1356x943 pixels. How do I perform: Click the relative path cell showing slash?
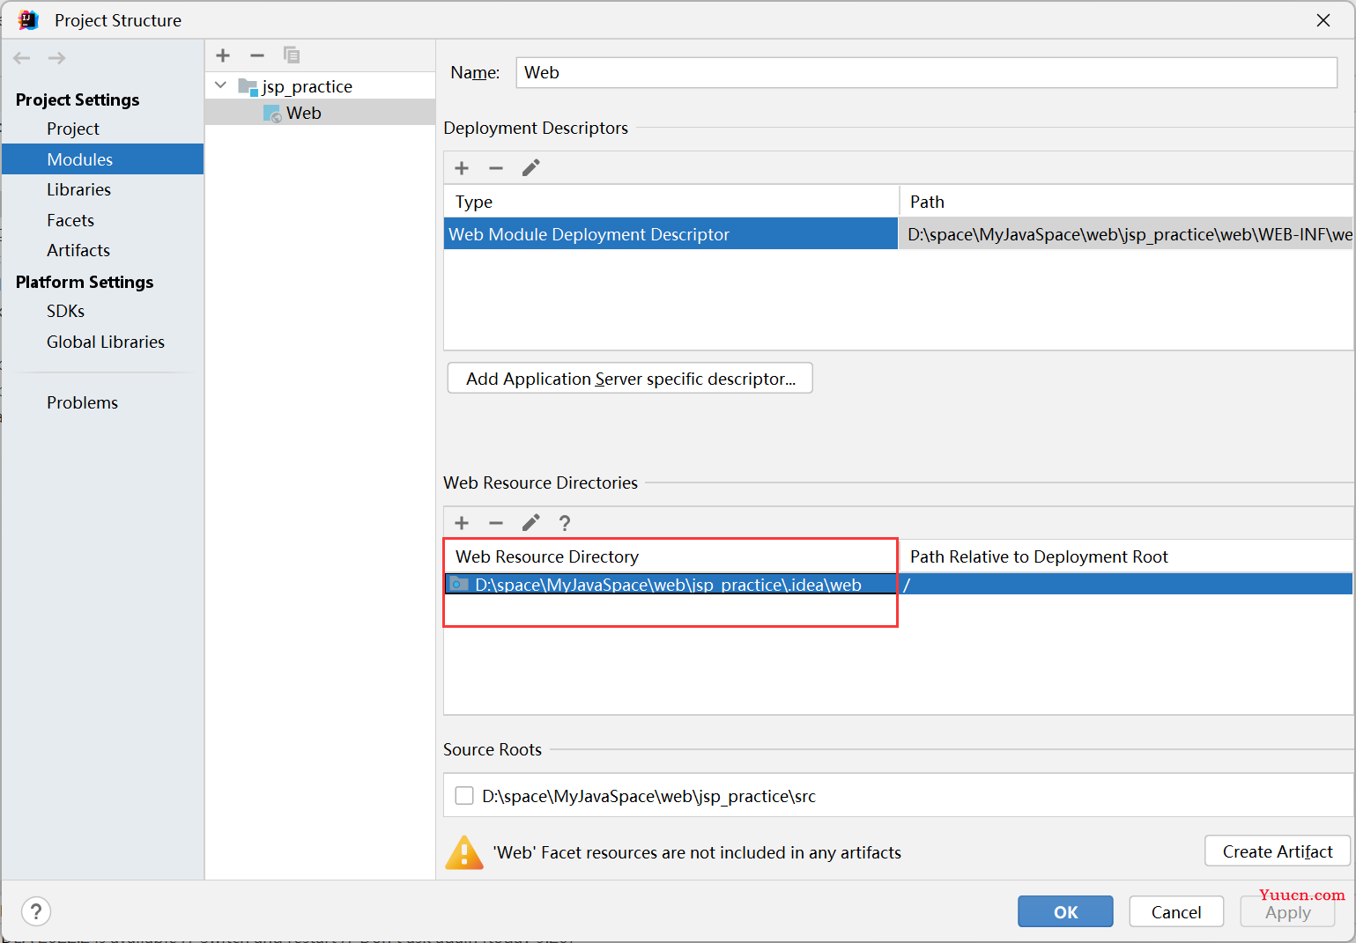coord(1126,584)
